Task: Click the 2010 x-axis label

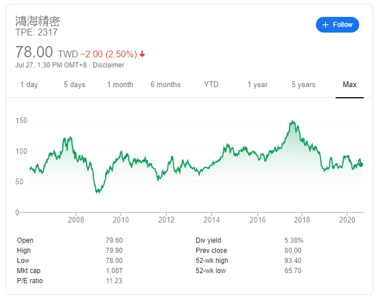Action: coord(121,220)
